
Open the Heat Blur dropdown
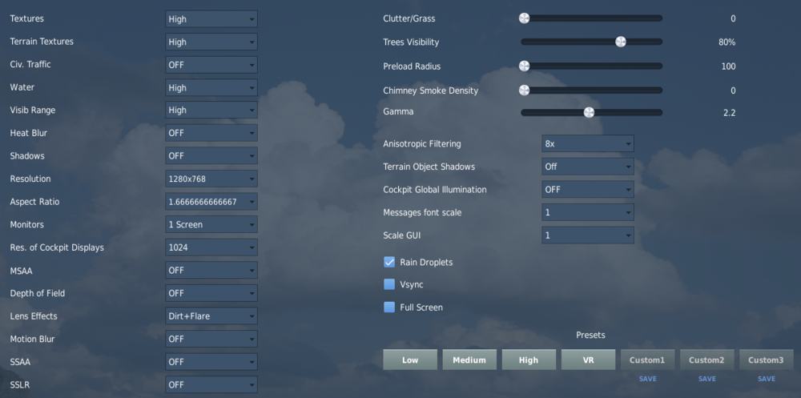[211, 133]
